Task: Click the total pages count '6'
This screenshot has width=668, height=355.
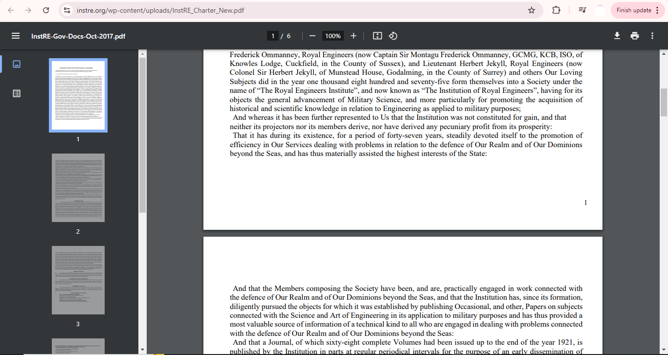Action: point(289,36)
